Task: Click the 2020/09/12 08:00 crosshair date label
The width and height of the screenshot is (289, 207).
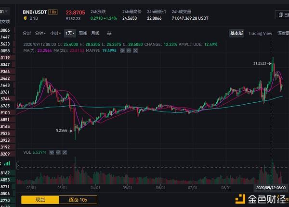Action: [271, 188]
